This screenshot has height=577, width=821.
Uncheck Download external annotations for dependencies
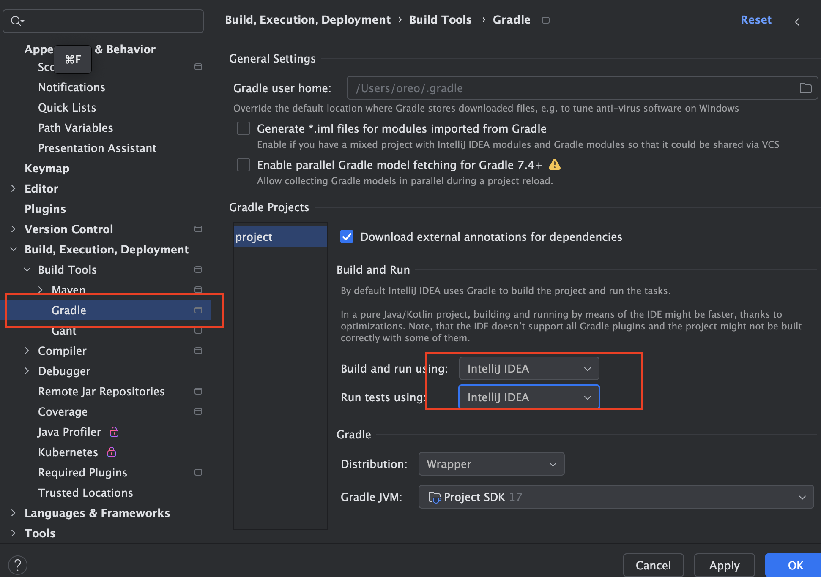[347, 237]
